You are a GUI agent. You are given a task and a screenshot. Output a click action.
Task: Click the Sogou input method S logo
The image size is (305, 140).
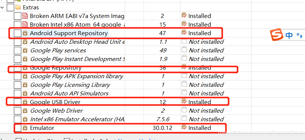pos(277,34)
